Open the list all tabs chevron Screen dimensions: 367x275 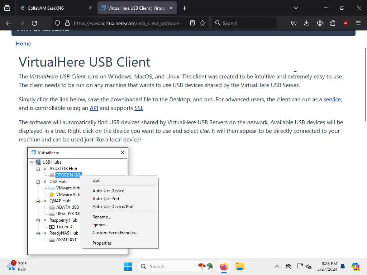pyautogui.click(x=296, y=8)
